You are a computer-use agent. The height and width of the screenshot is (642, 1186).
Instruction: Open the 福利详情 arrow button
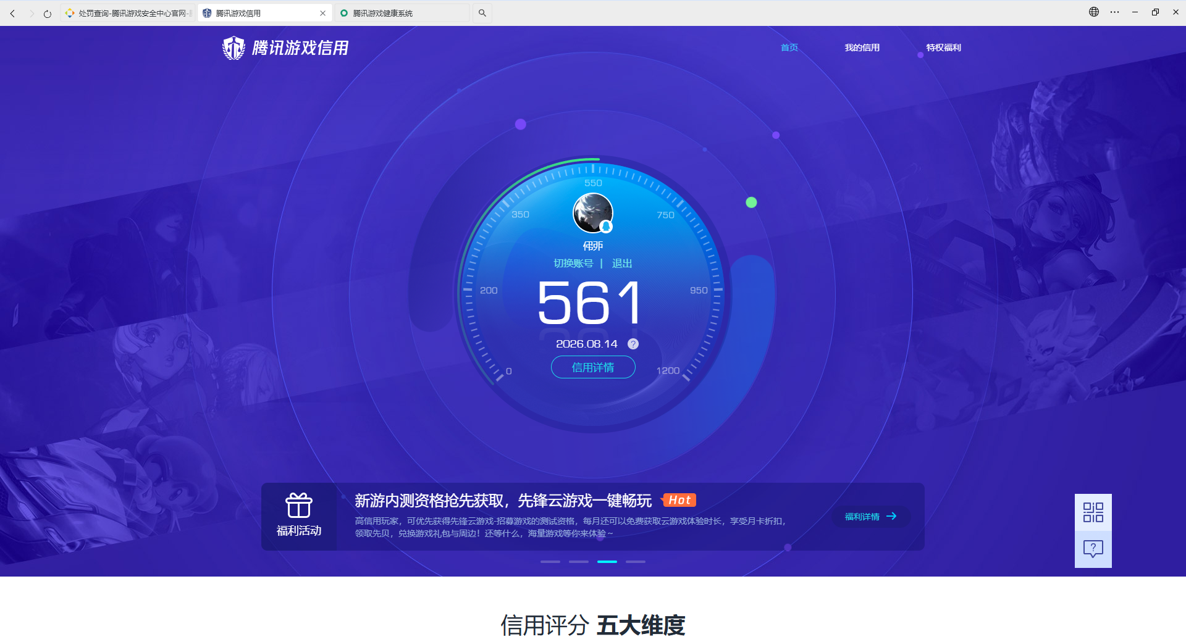[871, 517]
